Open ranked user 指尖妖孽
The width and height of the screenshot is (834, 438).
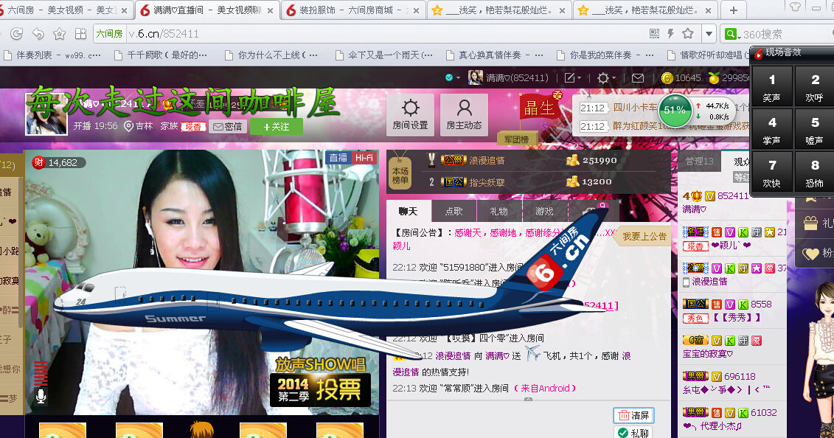pyautogui.click(x=487, y=182)
